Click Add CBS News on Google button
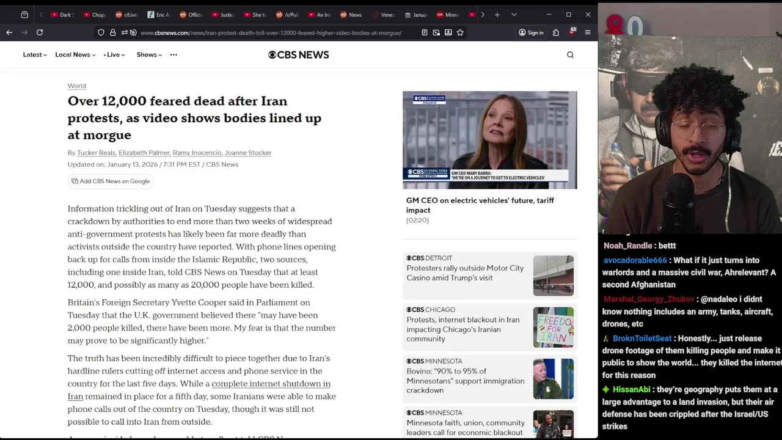The height and width of the screenshot is (440, 782). tap(111, 181)
